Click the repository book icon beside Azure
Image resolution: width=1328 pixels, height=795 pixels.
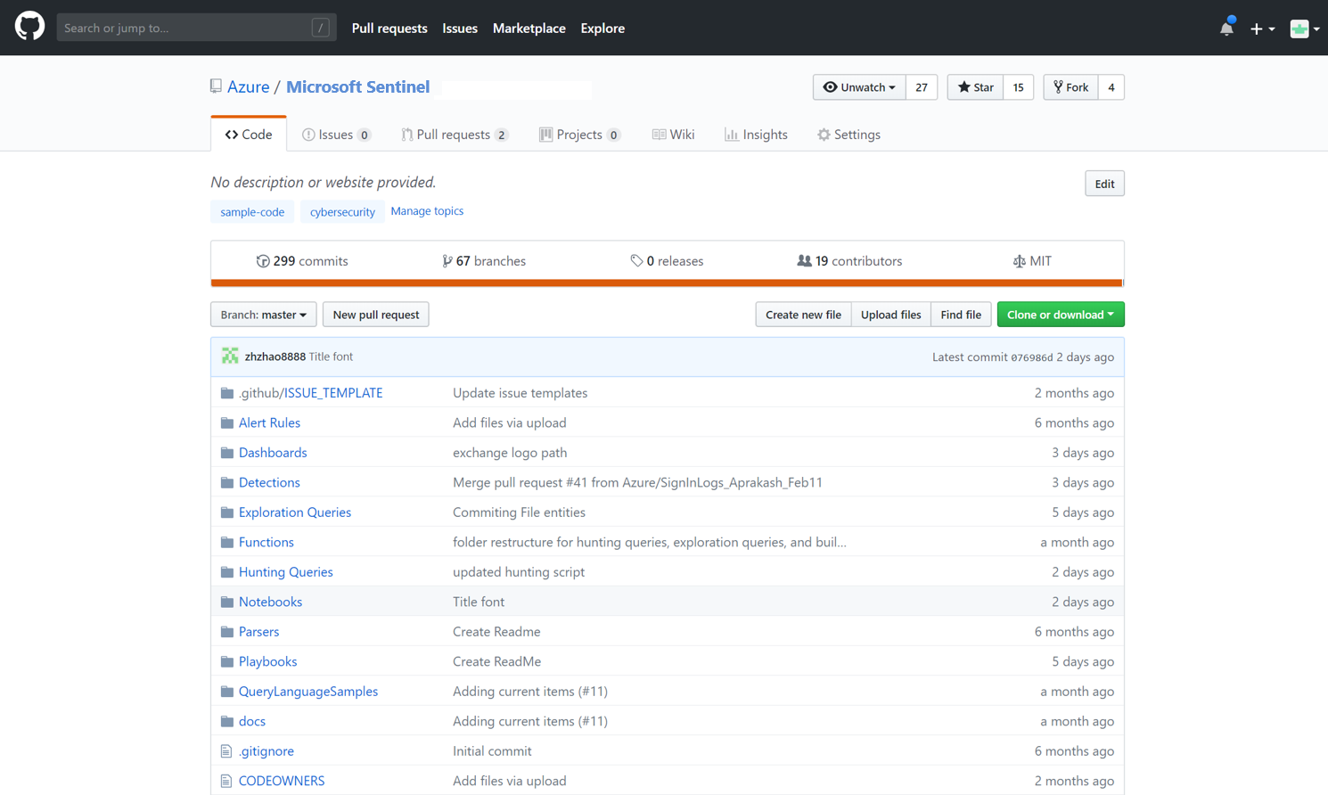click(x=216, y=86)
